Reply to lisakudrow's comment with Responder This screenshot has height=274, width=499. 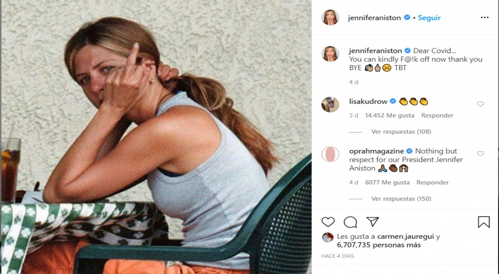click(437, 115)
